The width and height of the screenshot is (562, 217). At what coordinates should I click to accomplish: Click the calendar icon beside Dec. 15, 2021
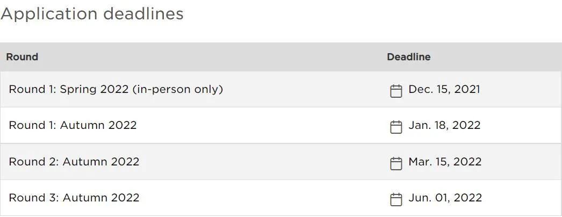(x=395, y=91)
